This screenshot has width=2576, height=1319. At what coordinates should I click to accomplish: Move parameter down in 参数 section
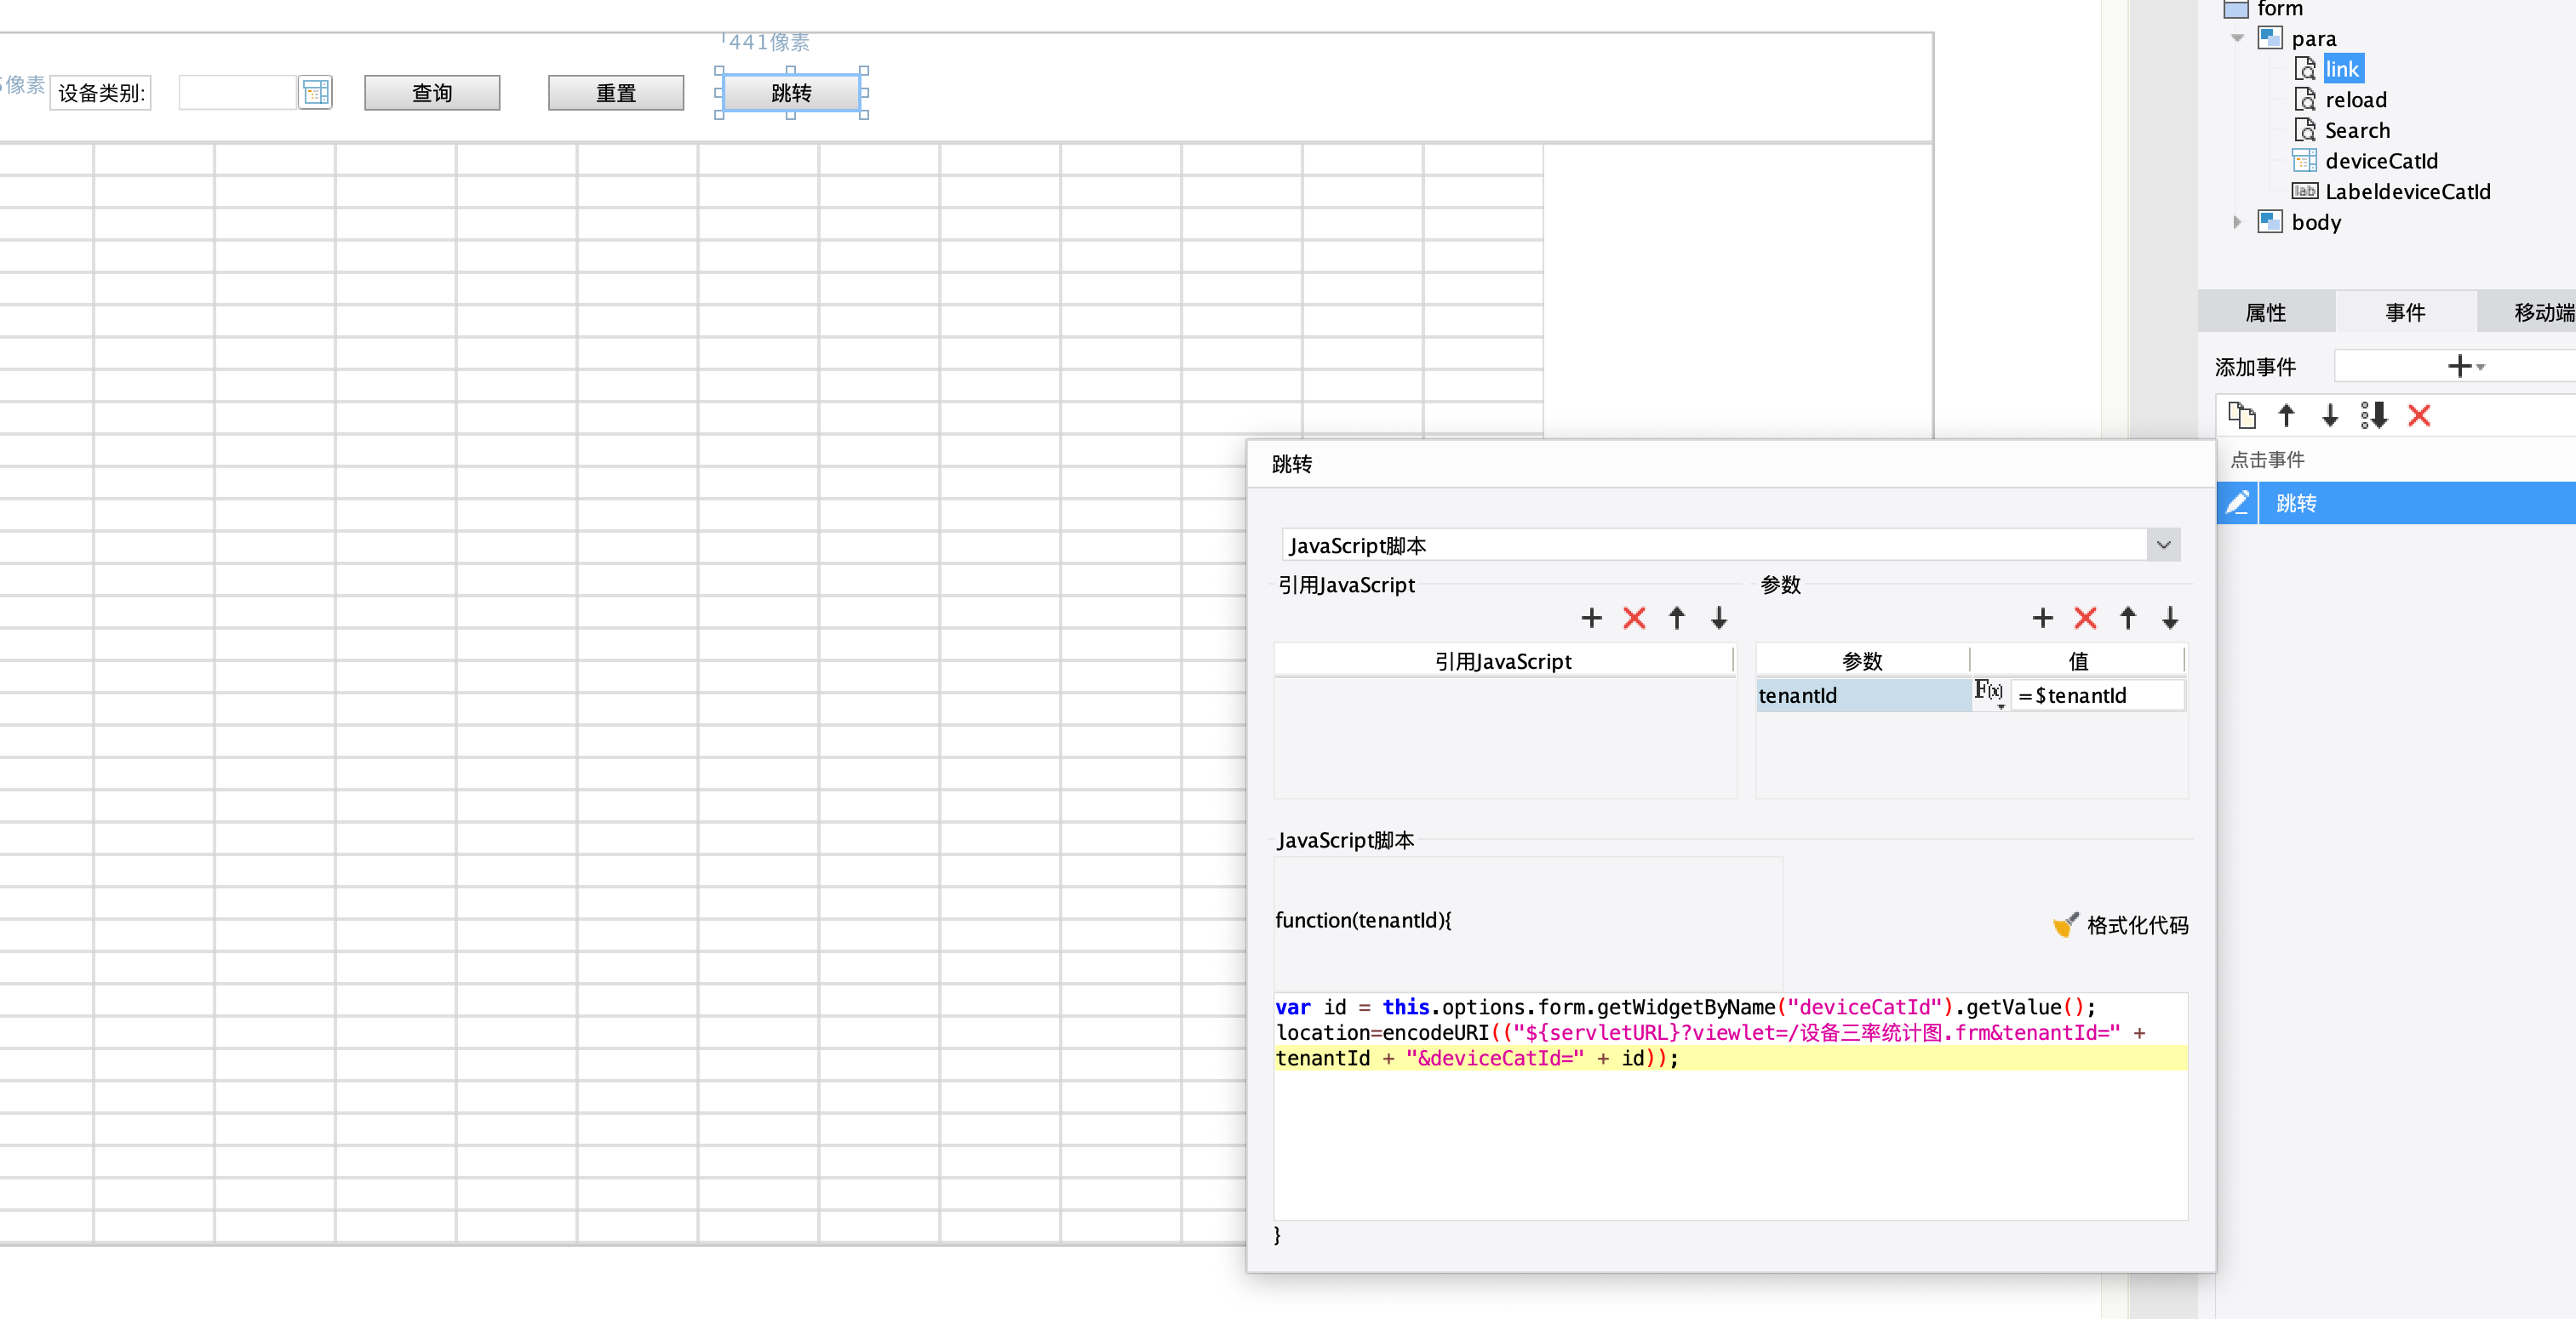pyautogui.click(x=2170, y=618)
